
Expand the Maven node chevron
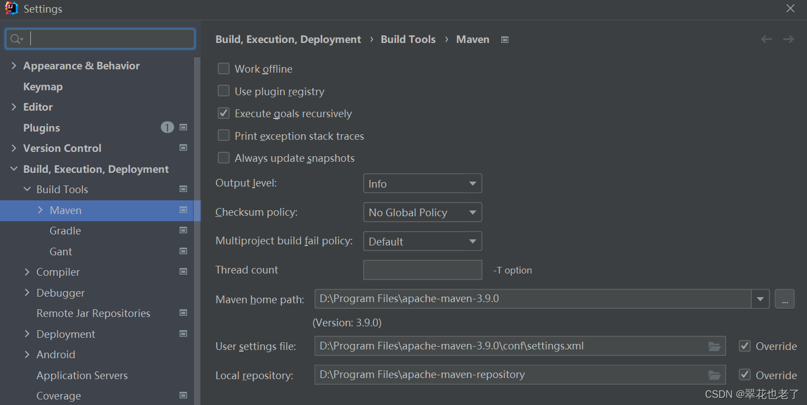(40, 210)
